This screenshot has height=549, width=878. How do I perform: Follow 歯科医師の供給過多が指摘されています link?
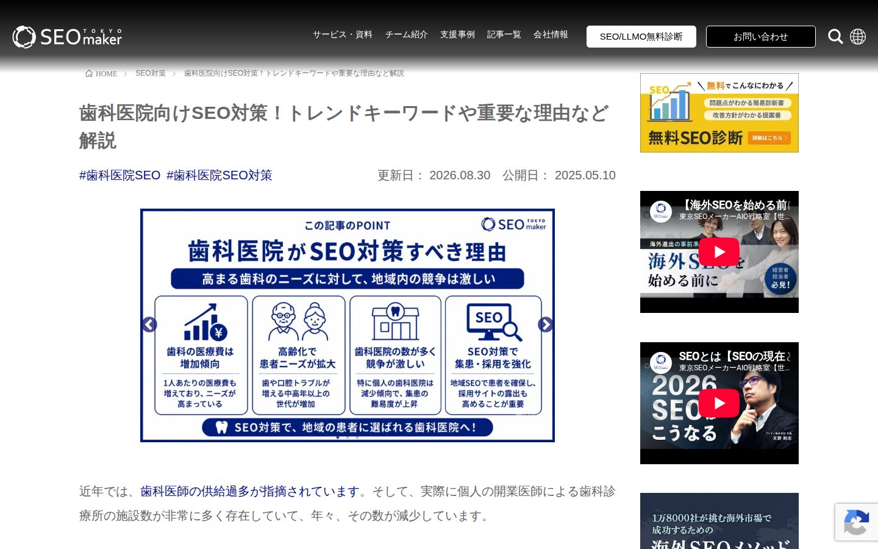click(250, 491)
